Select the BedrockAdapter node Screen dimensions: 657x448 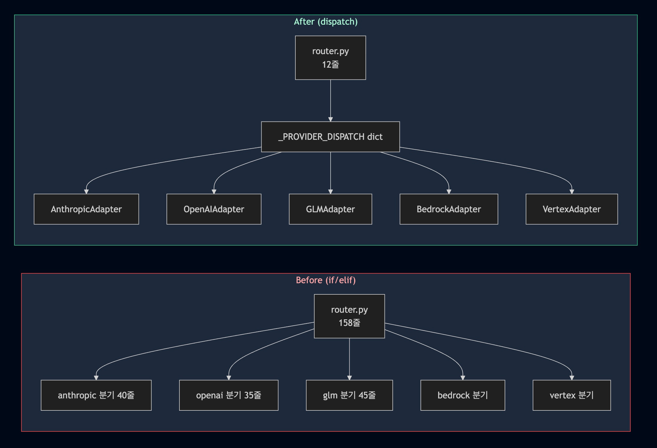[x=449, y=209]
